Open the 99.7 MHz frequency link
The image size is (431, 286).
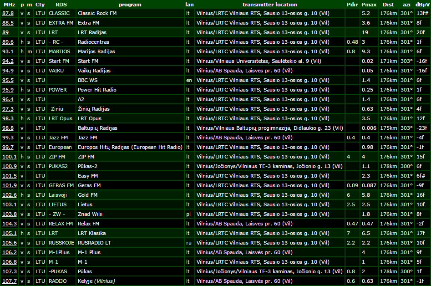tap(8, 147)
